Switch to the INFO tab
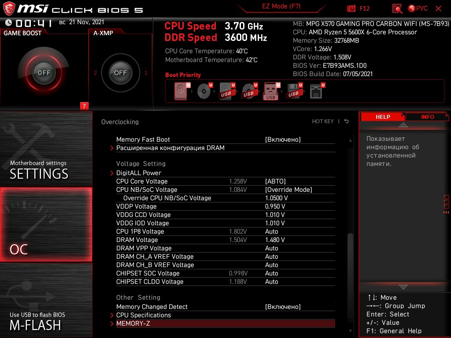Image resolution: width=451 pixels, height=338 pixels. (427, 117)
